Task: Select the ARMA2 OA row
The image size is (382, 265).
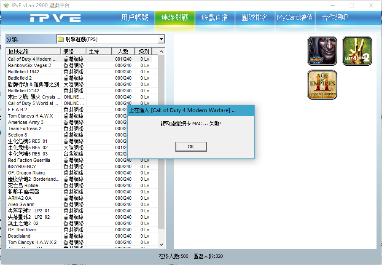Action: tap(82, 198)
